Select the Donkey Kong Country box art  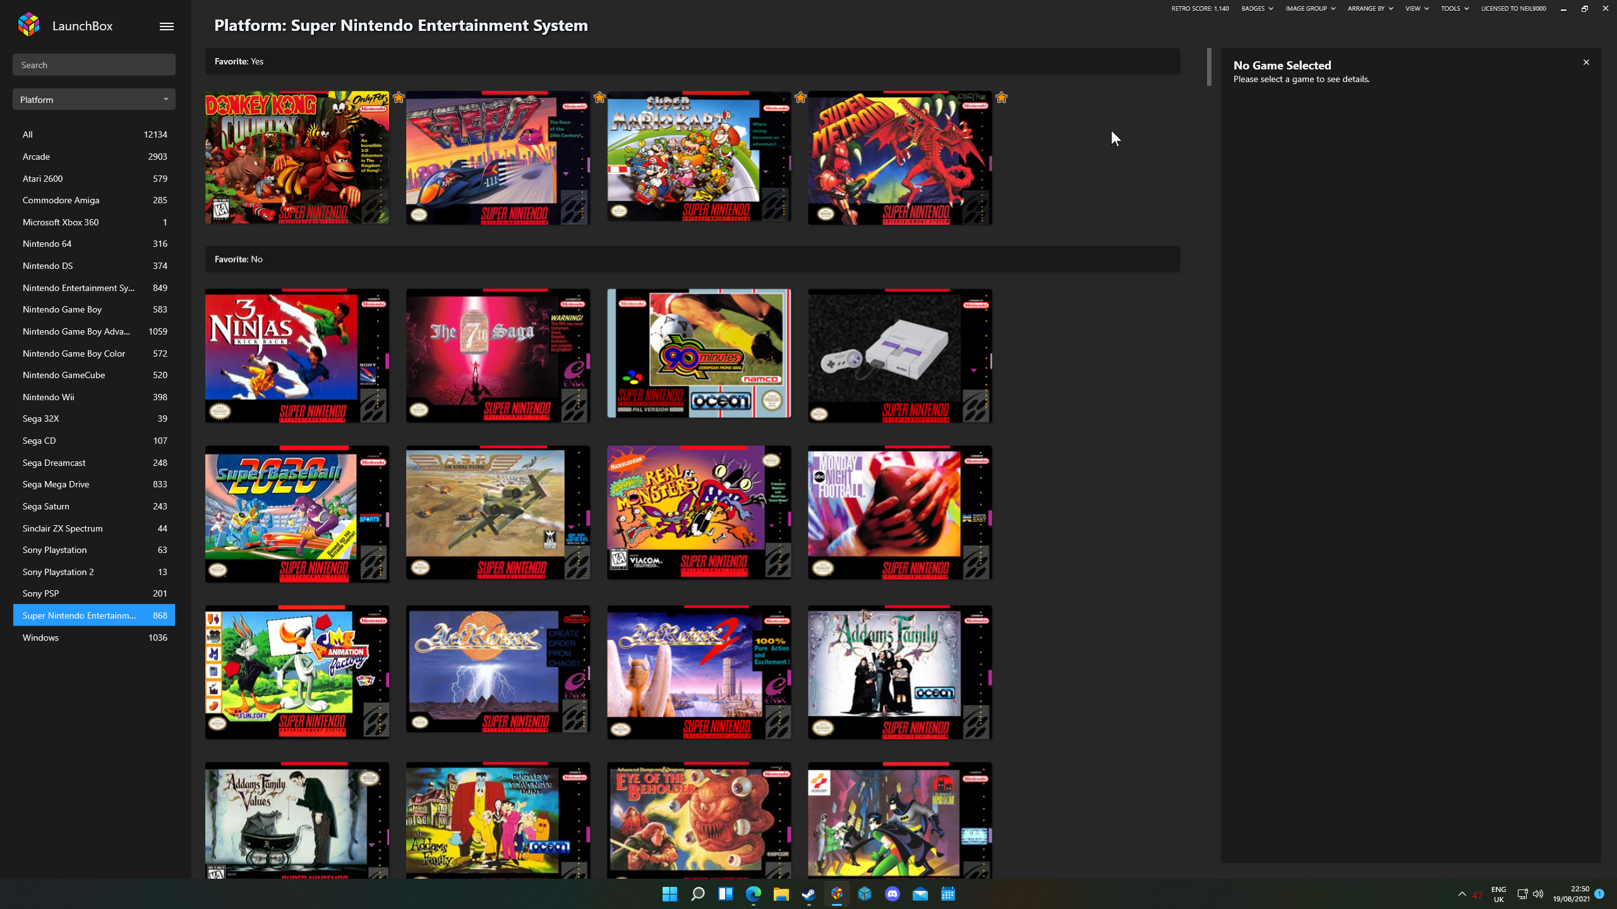click(x=297, y=158)
